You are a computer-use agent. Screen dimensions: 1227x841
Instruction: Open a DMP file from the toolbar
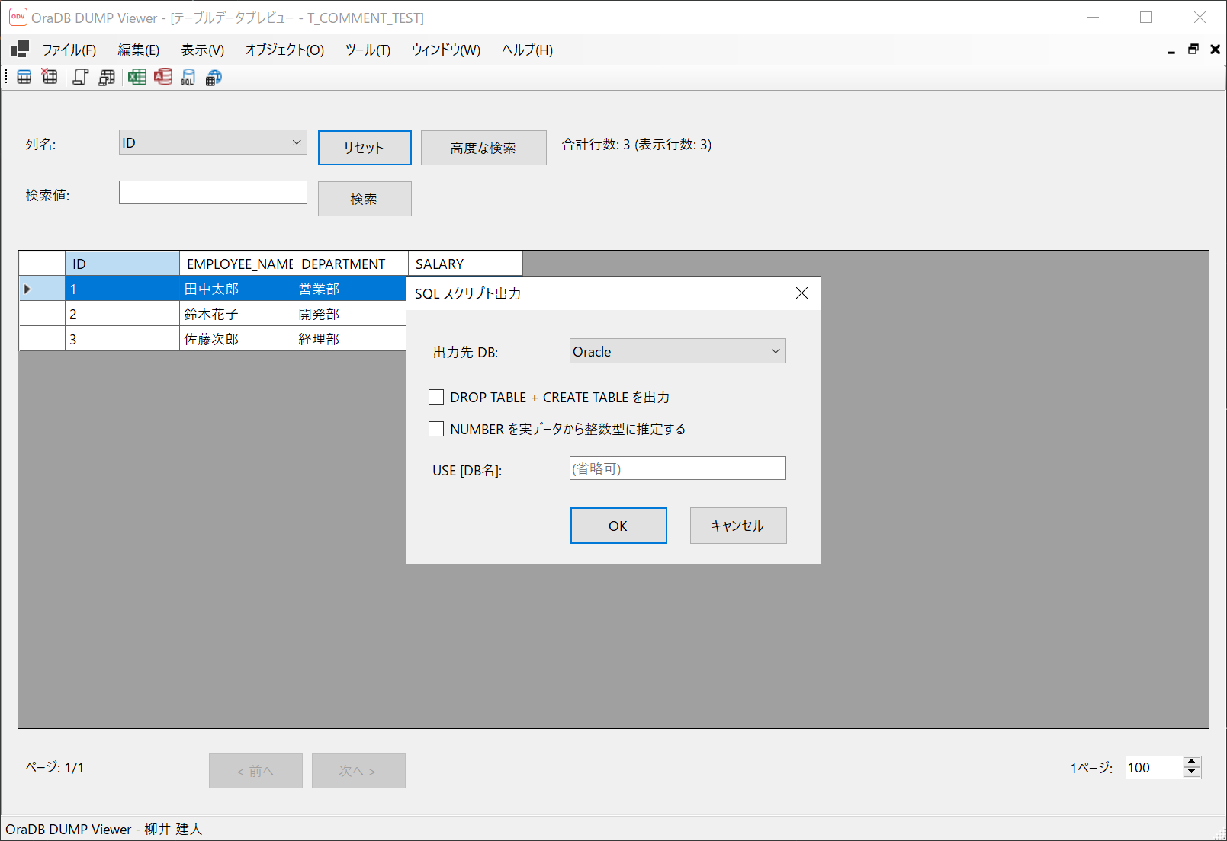click(23, 76)
